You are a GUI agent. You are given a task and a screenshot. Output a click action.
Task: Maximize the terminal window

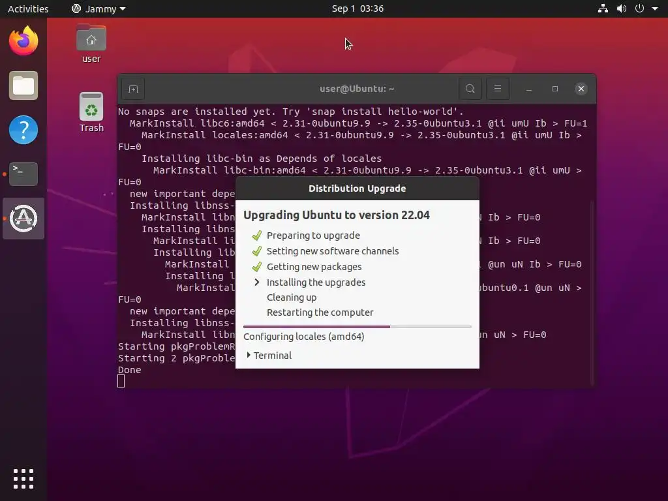click(x=554, y=89)
